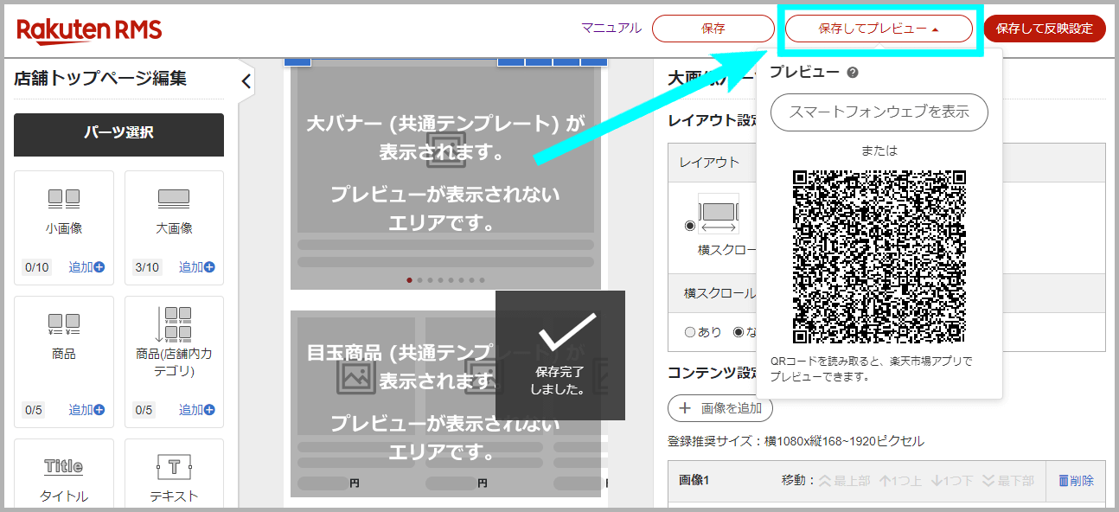
Task: Select the 横スクロール layout radio button
Action: 689,226
